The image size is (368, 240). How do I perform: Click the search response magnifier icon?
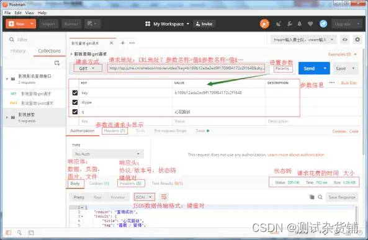point(320,197)
